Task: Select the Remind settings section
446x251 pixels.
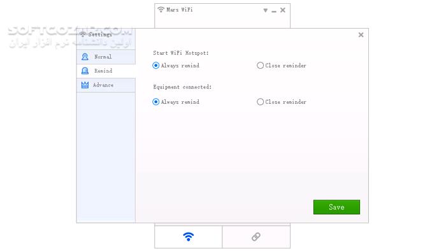Action: point(106,71)
